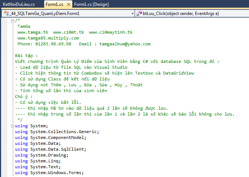Click the method icon beside btLuu_Click
The width and height of the screenshot is (249, 177).
[139, 14]
